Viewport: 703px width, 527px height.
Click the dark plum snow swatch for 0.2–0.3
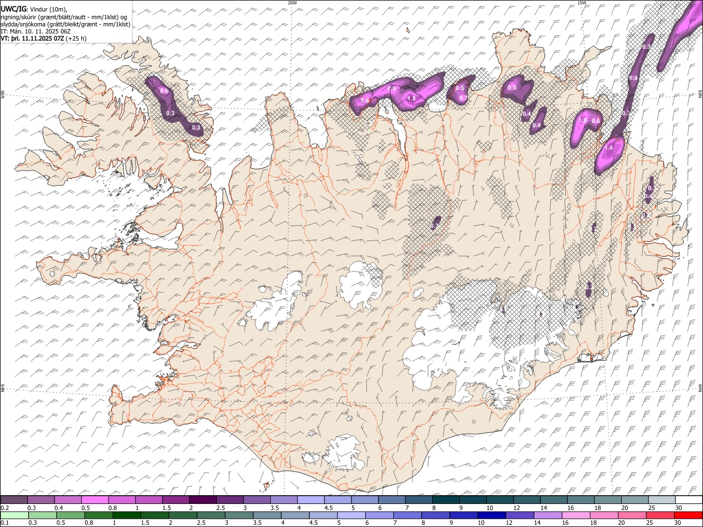click(14, 500)
